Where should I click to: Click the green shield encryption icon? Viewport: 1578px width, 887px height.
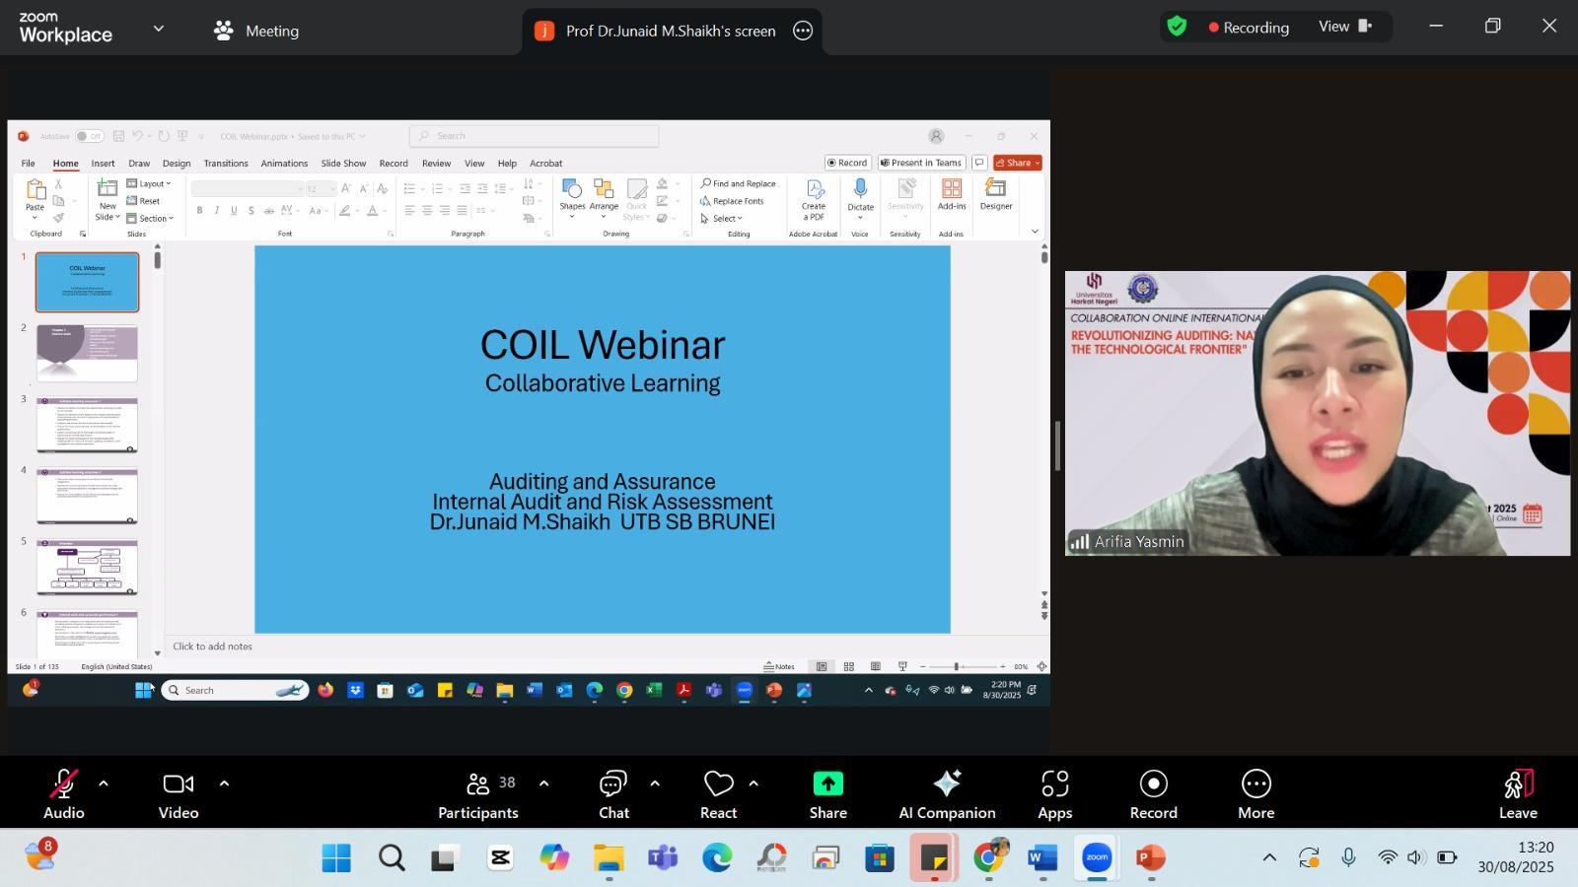(x=1177, y=27)
